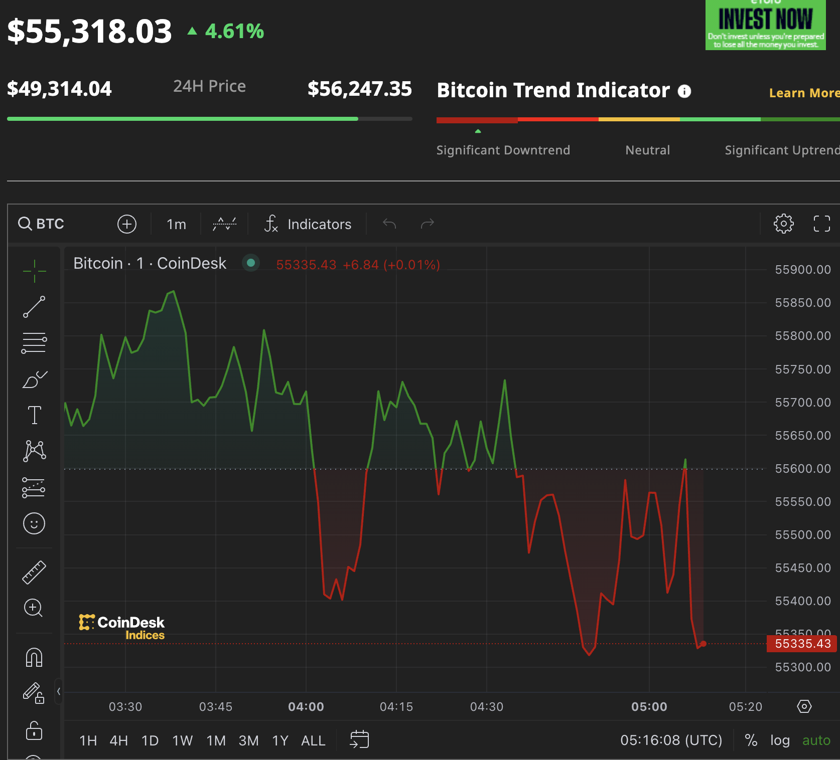Toggle auto scale mode
The width and height of the screenshot is (840, 760).
click(x=816, y=740)
